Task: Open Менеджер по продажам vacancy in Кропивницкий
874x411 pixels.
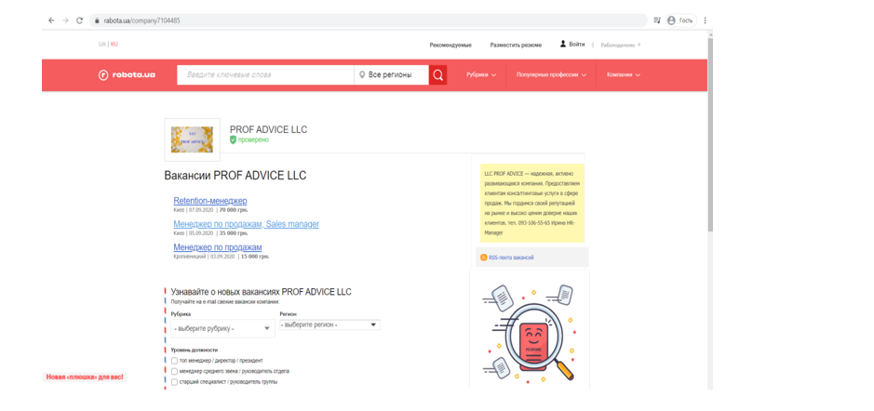Action: (x=218, y=247)
